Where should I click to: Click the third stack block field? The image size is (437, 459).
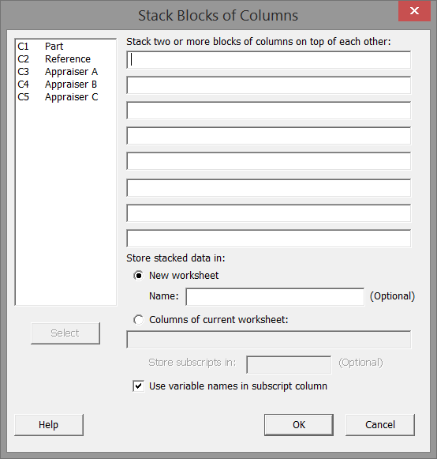click(x=269, y=111)
